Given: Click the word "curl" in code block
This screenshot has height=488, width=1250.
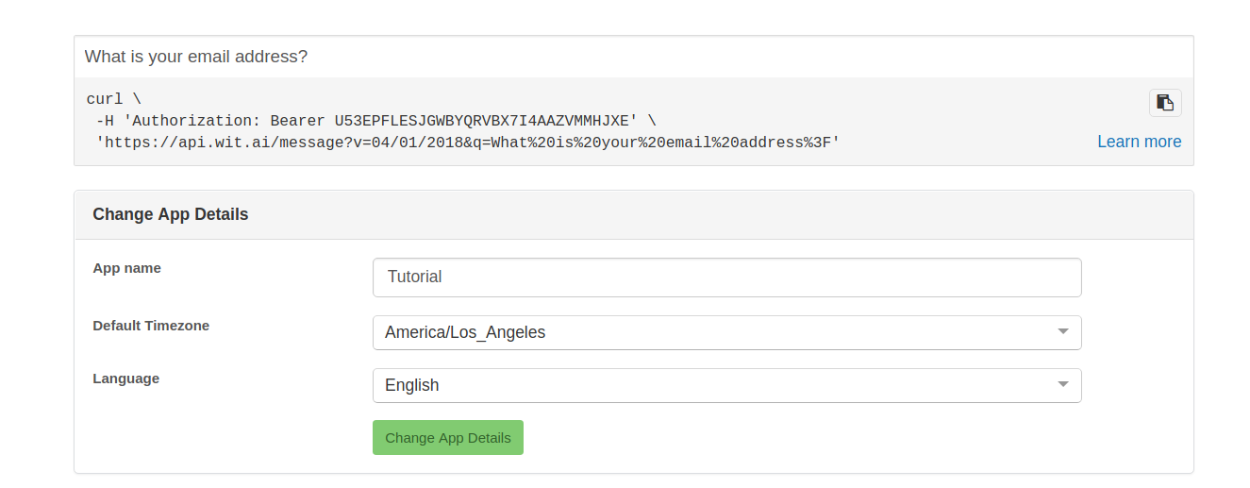Looking at the screenshot, I should (x=105, y=99).
